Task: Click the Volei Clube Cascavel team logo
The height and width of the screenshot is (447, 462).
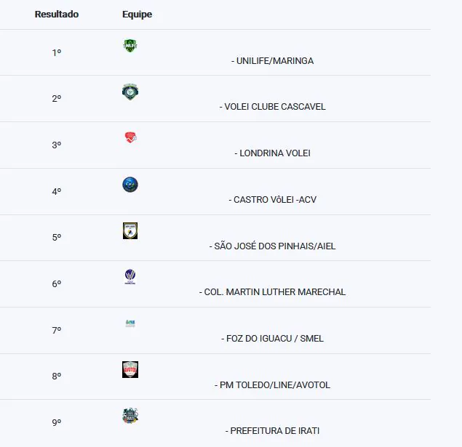Action: pos(130,92)
